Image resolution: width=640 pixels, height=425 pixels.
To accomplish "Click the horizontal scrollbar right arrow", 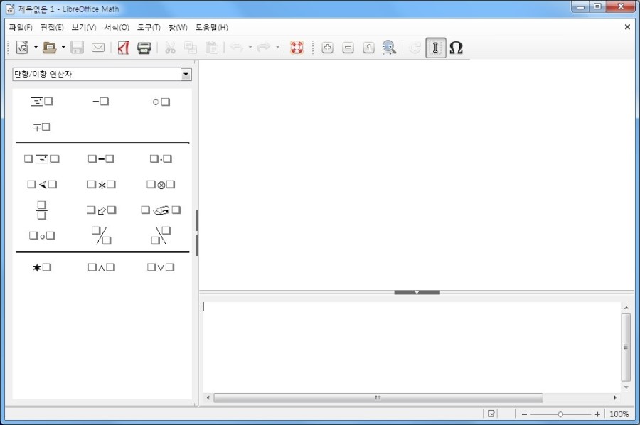I will [615, 398].
